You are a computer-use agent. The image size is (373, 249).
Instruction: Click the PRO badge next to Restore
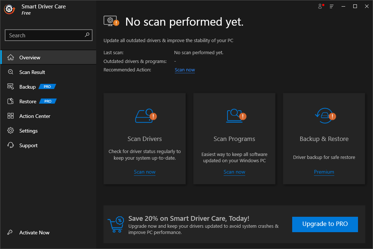[48, 101]
